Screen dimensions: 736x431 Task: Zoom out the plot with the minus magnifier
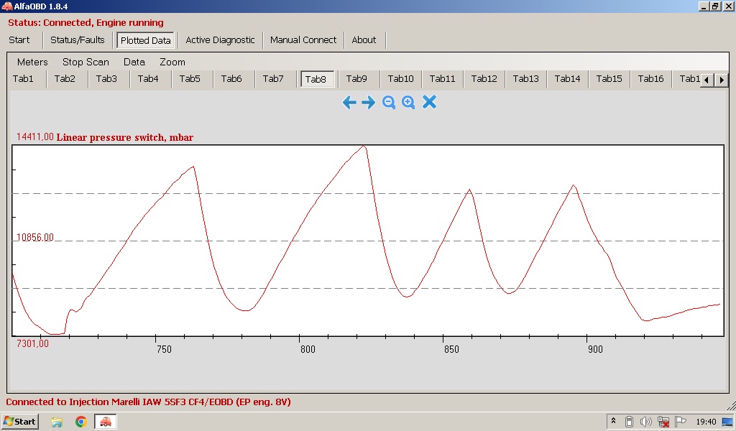tap(389, 103)
